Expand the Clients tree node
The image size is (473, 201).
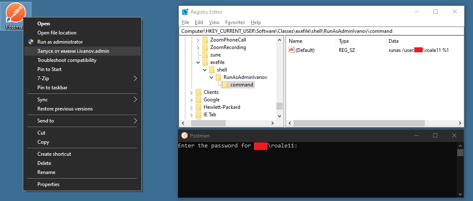click(192, 93)
